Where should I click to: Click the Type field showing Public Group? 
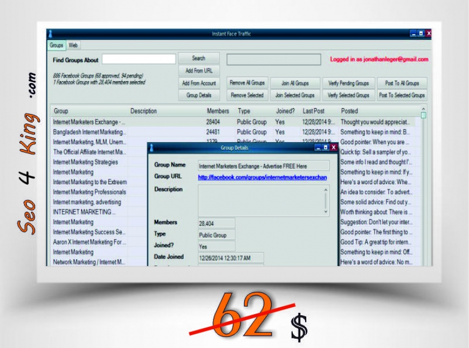click(217, 235)
